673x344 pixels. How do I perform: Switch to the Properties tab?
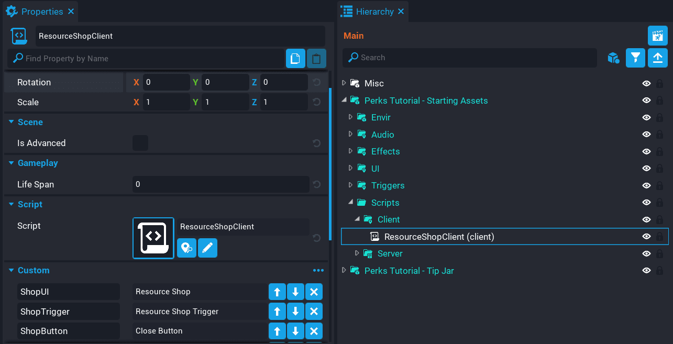pos(42,12)
